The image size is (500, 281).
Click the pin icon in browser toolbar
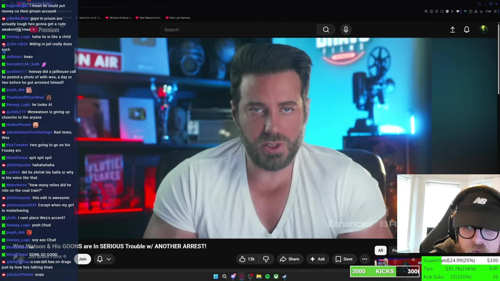pyautogui.click(x=437, y=11)
